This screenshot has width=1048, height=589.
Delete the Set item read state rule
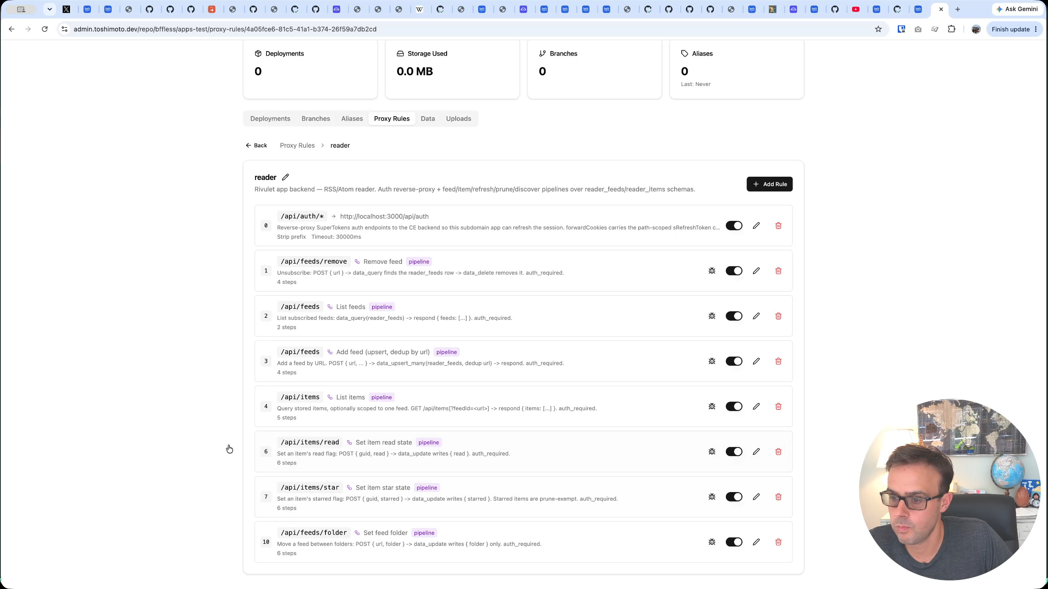[778, 452]
